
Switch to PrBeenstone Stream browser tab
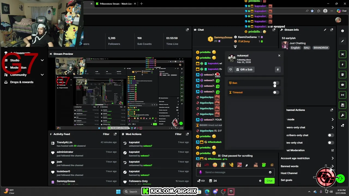coord(116,4)
